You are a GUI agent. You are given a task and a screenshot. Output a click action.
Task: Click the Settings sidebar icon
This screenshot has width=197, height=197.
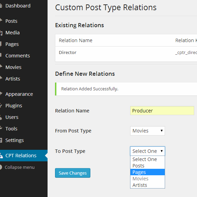[x=1, y=140]
